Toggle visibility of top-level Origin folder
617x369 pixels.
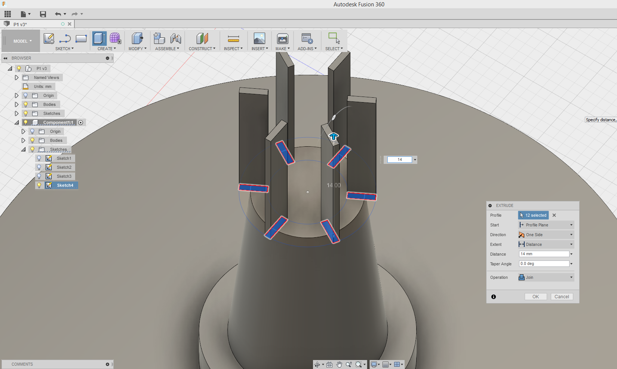pyautogui.click(x=25, y=95)
